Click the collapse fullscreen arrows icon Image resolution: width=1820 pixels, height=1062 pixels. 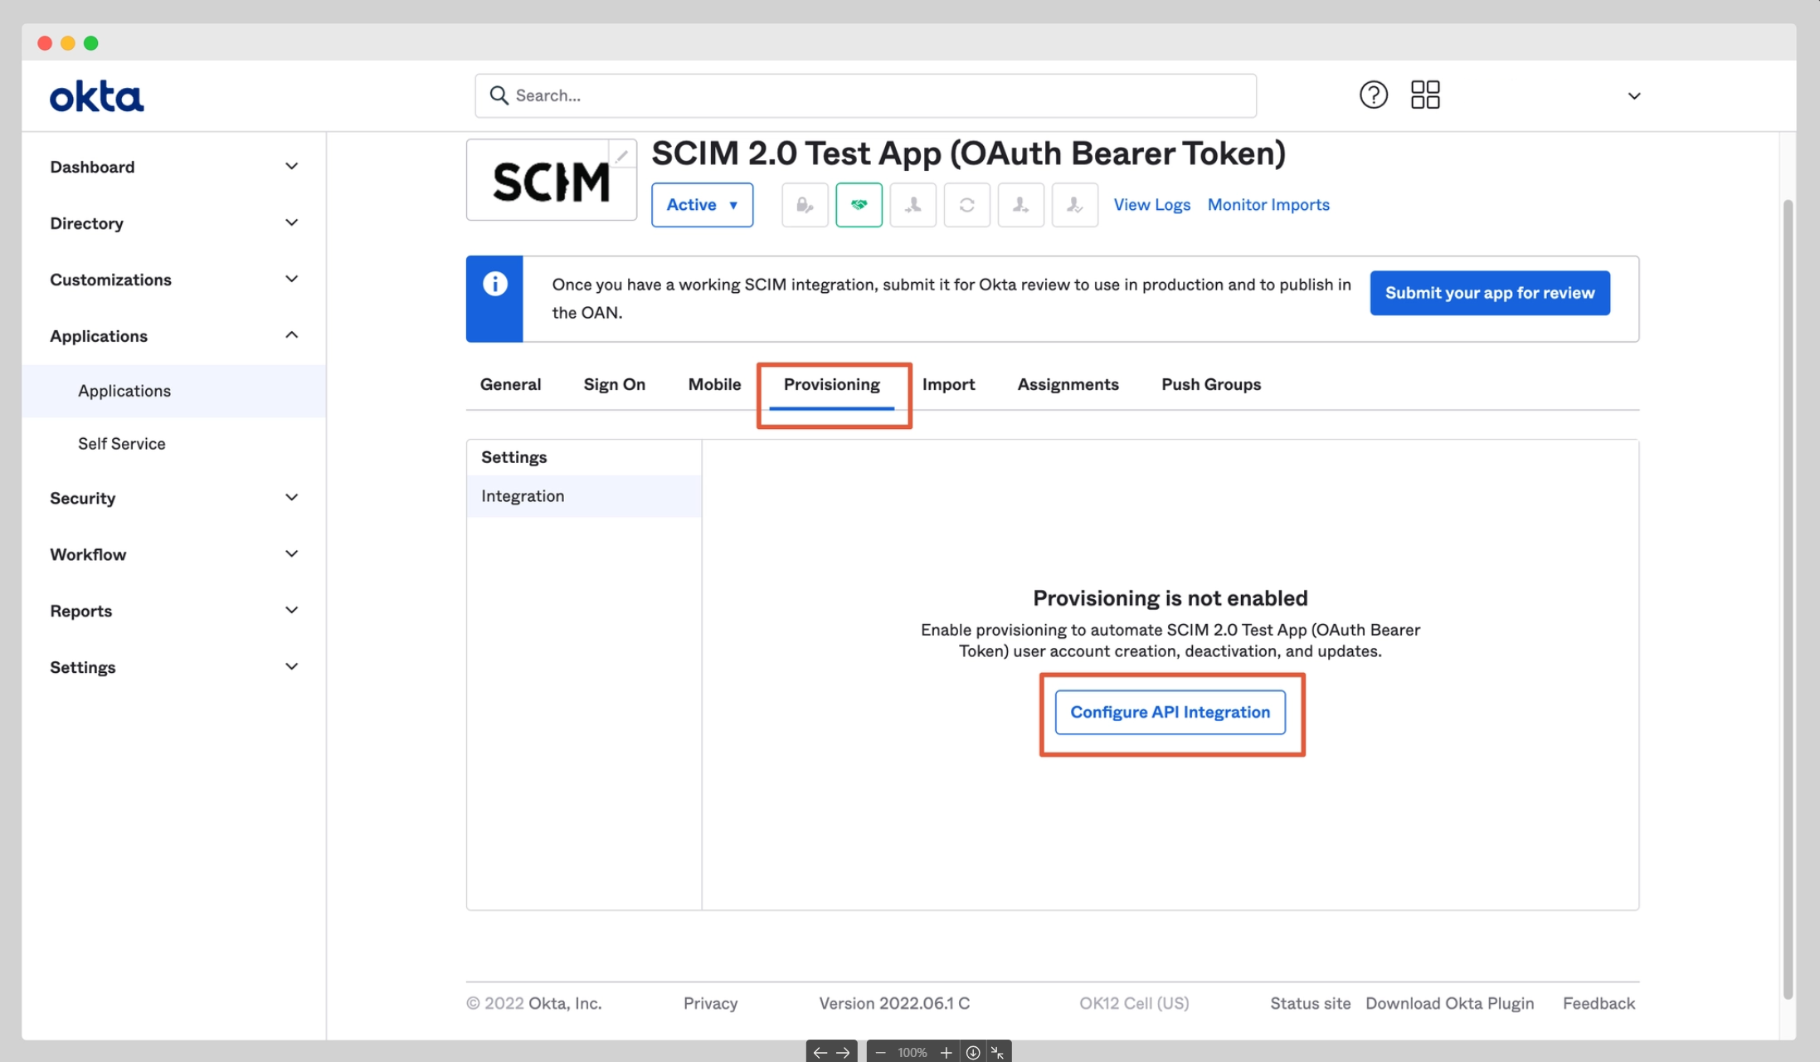point(998,1052)
